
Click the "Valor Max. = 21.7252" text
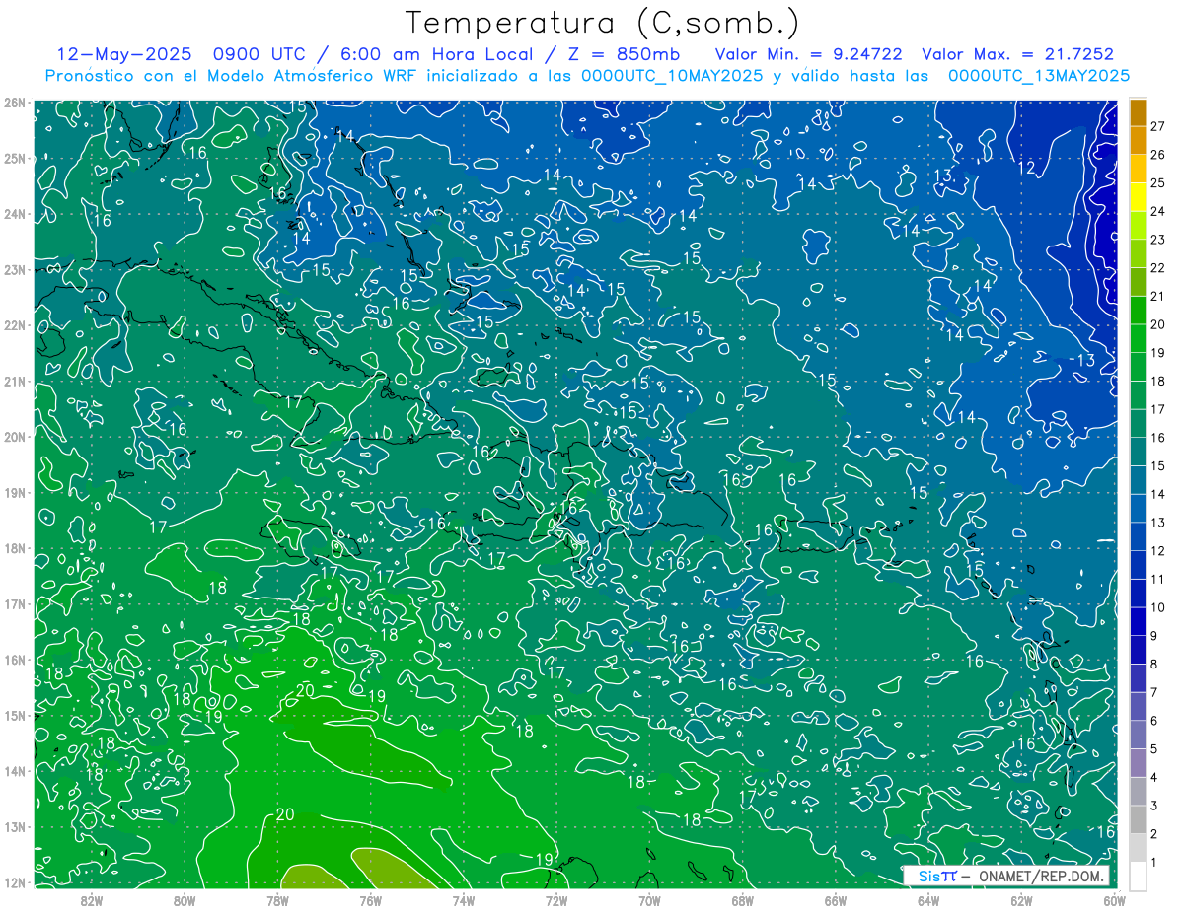tap(1017, 54)
